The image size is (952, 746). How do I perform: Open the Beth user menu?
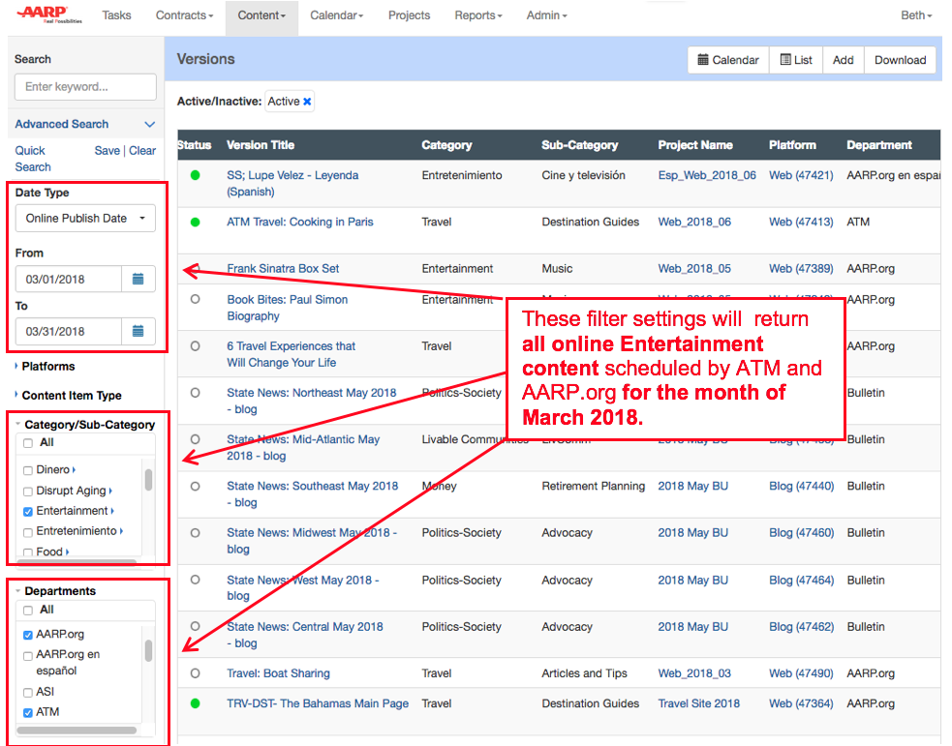click(x=916, y=15)
